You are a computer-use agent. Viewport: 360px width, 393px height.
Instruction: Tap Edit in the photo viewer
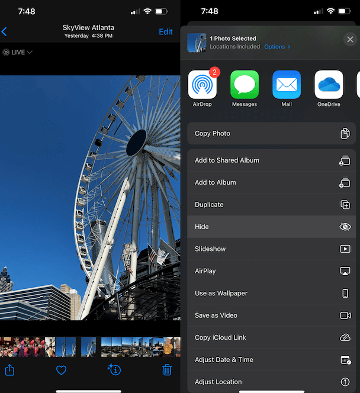point(166,32)
